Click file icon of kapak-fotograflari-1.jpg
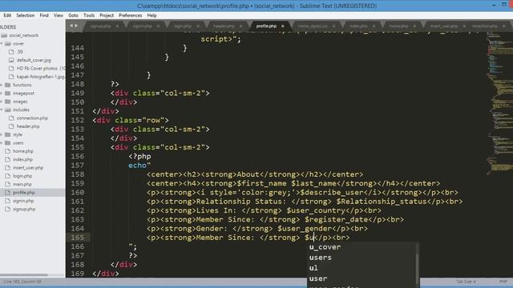 [11, 77]
